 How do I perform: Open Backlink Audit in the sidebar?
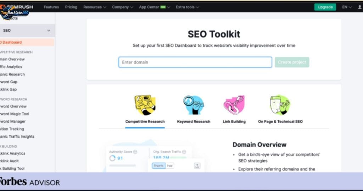tap(9, 161)
